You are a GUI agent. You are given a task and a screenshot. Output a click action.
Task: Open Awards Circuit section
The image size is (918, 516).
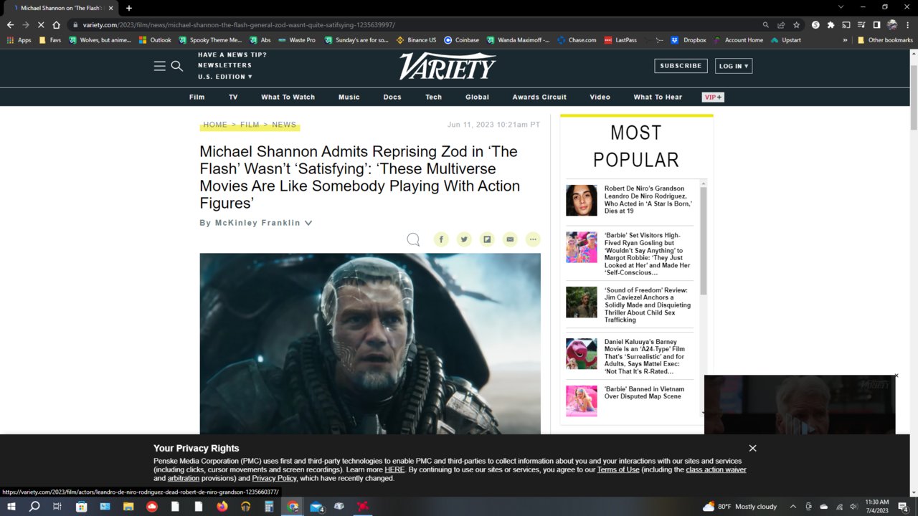(539, 97)
